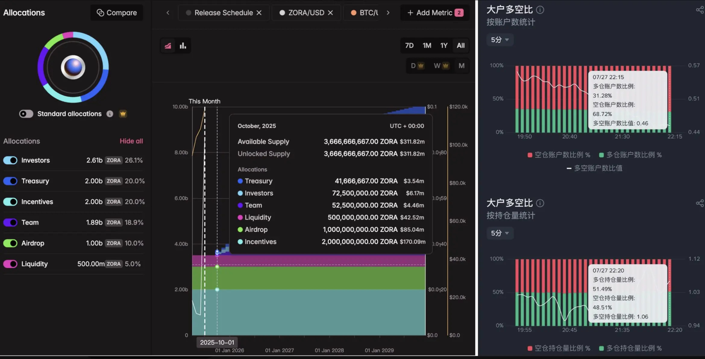Switch to the bar chart view icon

(x=183, y=46)
